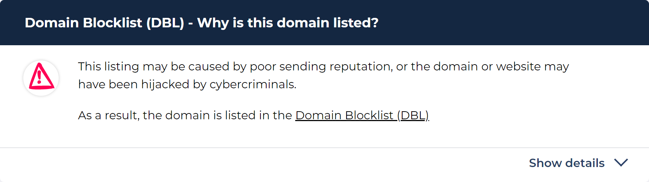Viewport: 649px width, 182px height.
Task: Expand details using the chevron arrow
Action: click(x=621, y=163)
